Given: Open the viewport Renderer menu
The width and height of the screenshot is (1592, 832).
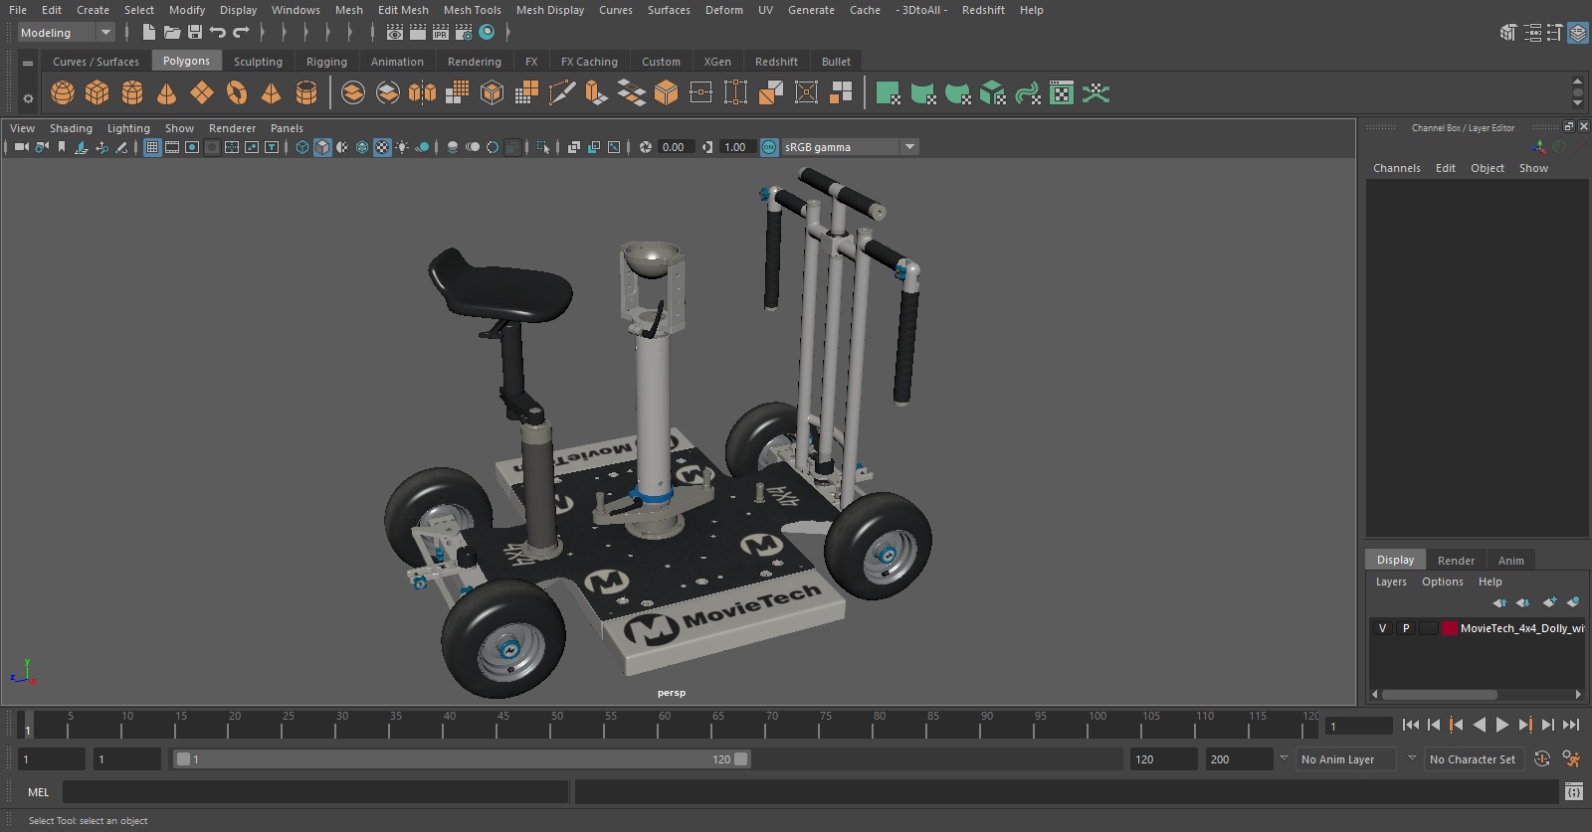Looking at the screenshot, I should [x=232, y=128].
